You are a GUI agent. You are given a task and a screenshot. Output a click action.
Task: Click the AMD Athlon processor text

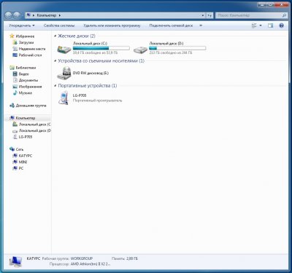pyautogui.click(x=91, y=264)
